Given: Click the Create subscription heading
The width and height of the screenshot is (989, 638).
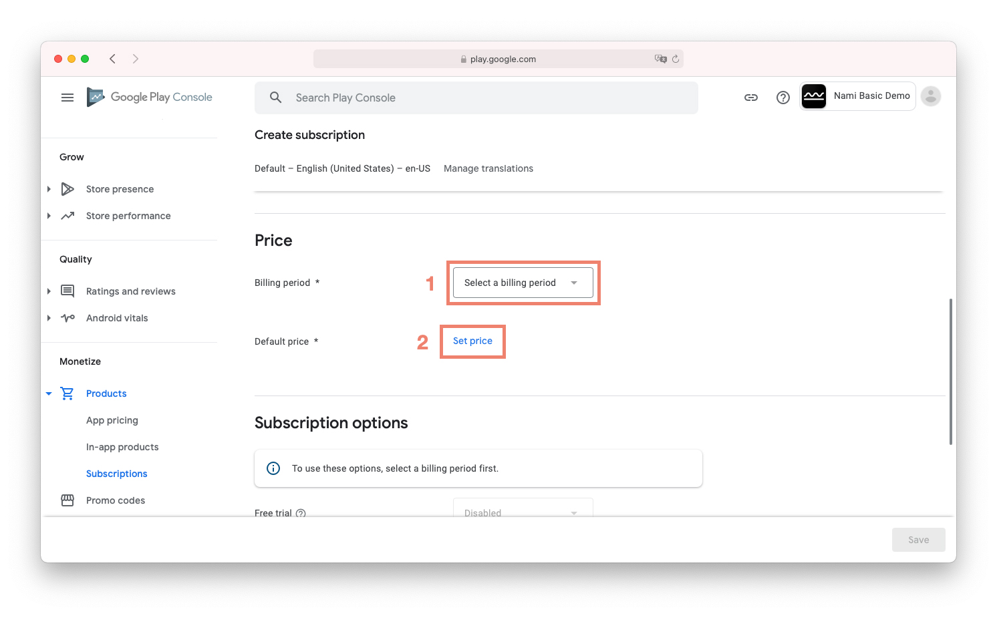Looking at the screenshot, I should [309, 135].
